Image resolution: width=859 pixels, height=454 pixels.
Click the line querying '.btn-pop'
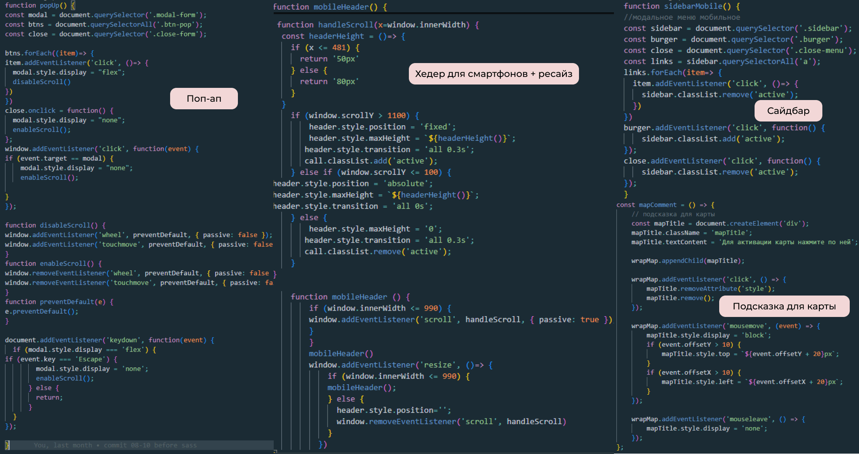[x=104, y=25]
